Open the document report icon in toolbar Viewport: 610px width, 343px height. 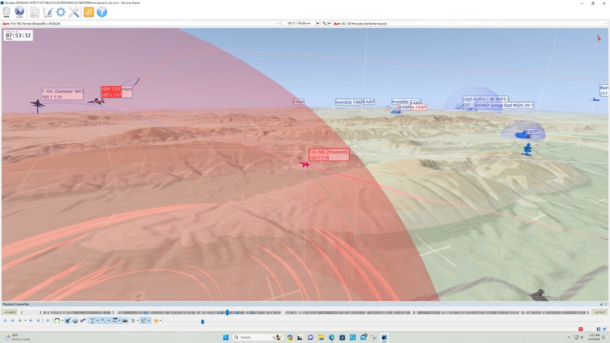[x=34, y=12]
